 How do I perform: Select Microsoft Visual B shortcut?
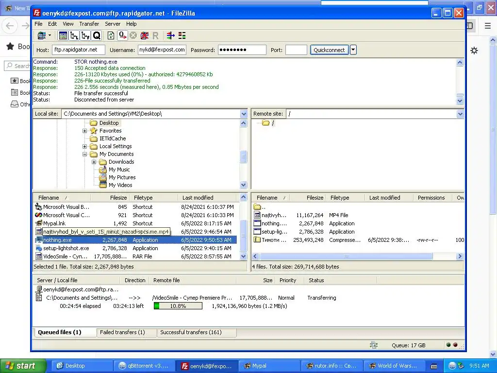pos(66,207)
